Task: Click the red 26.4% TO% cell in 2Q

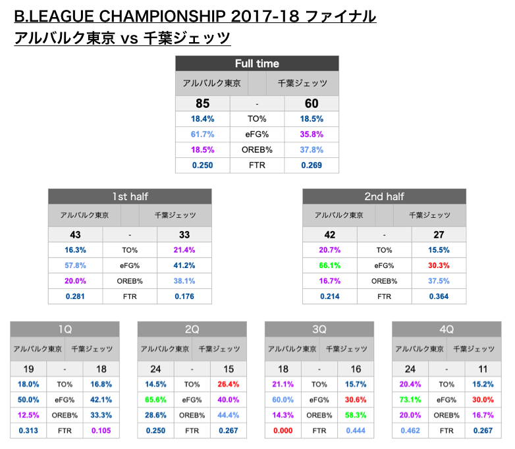Action: pyautogui.click(x=229, y=384)
